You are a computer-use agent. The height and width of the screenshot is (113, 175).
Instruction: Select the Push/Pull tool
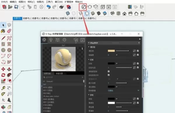pos(9,69)
